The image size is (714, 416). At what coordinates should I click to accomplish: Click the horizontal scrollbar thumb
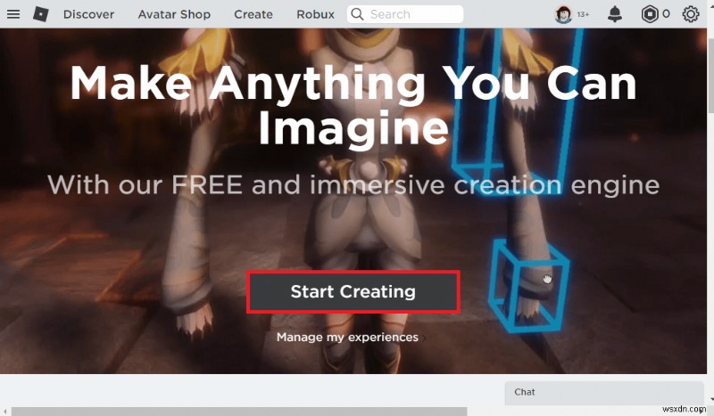pyautogui.click(x=239, y=412)
